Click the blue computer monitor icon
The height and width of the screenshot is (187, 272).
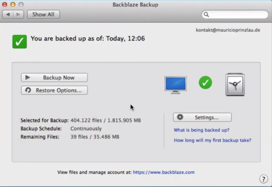(x=175, y=85)
